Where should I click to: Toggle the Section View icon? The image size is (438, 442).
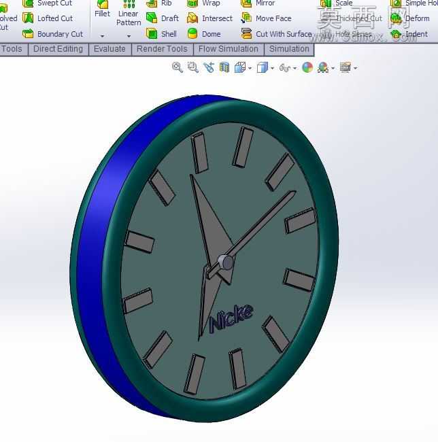coord(224,67)
